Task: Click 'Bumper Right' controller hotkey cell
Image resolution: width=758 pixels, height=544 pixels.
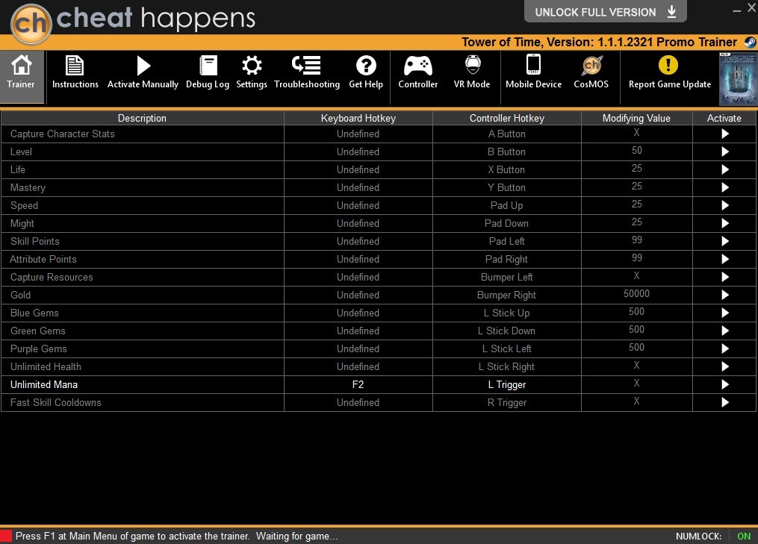Action: 506,295
